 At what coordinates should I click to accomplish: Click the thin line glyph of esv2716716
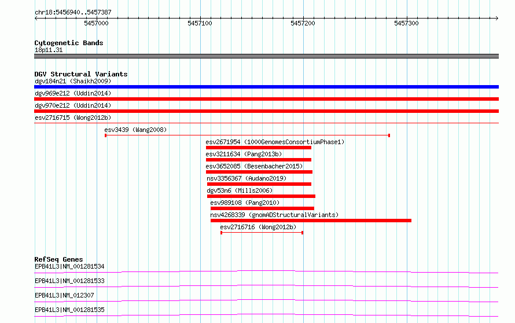pyautogui.click(x=262, y=233)
